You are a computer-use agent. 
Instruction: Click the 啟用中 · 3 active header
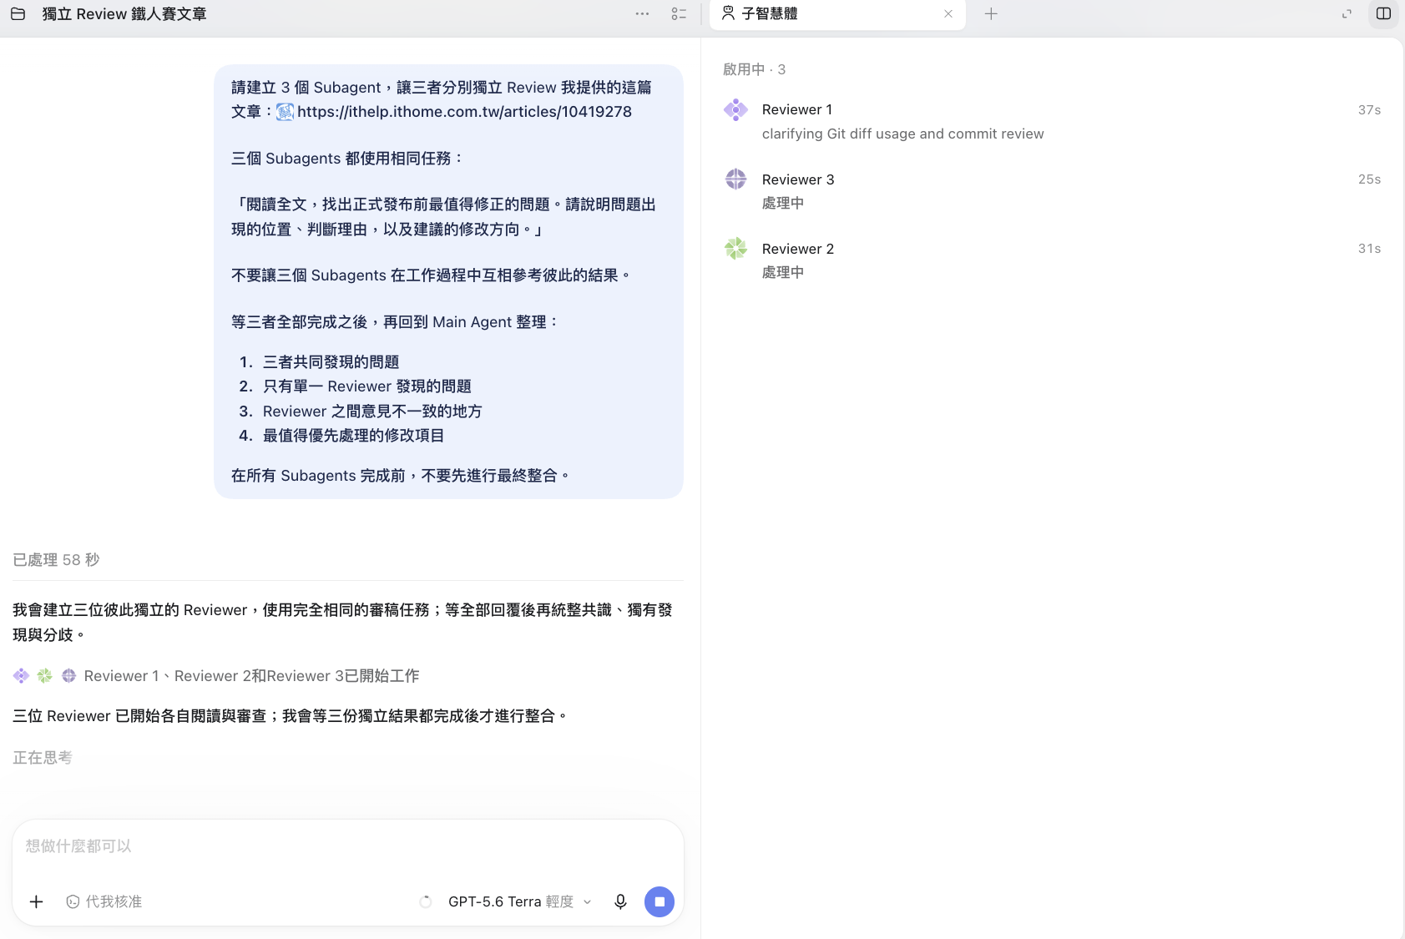(754, 69)
